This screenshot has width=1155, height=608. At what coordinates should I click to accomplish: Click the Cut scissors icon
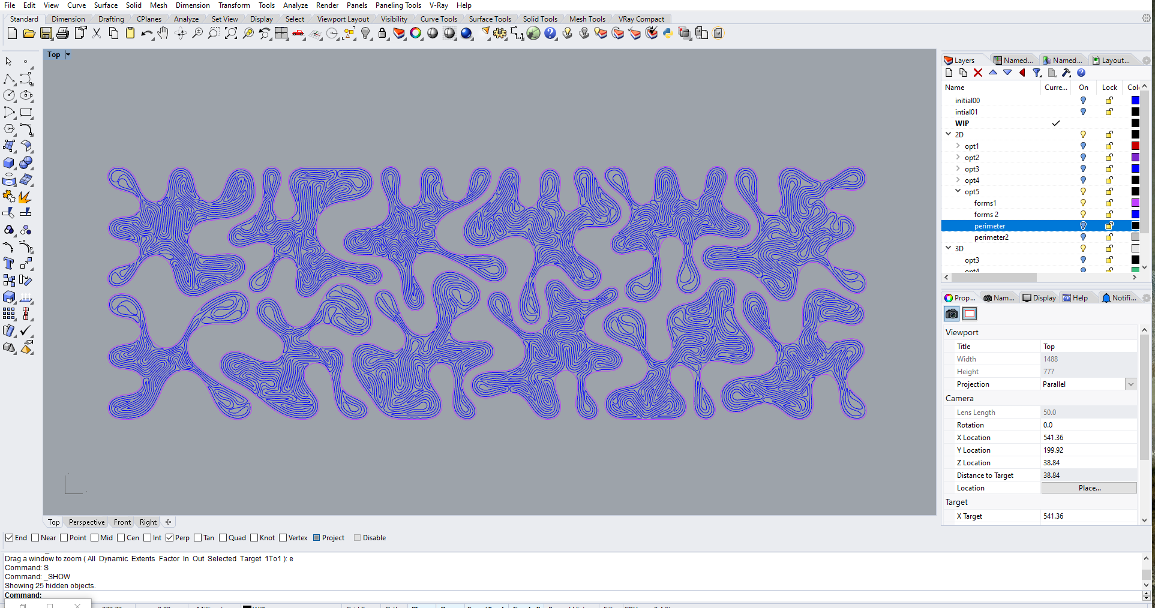click(x=97, y=34)
